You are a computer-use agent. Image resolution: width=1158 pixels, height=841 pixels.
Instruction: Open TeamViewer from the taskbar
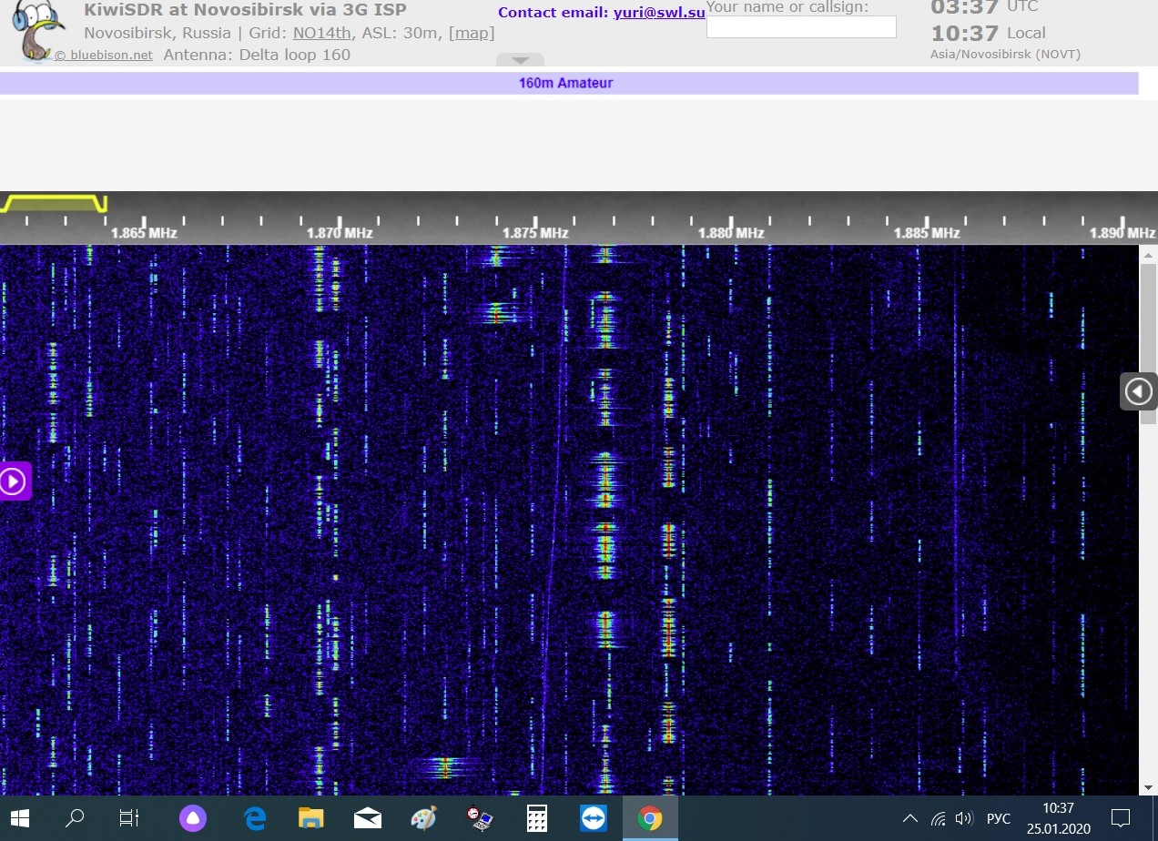(593, 818)
